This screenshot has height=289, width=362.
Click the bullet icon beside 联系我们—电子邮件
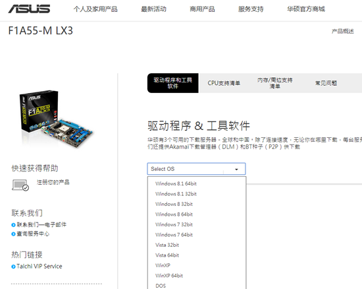[x=13, y=225]
